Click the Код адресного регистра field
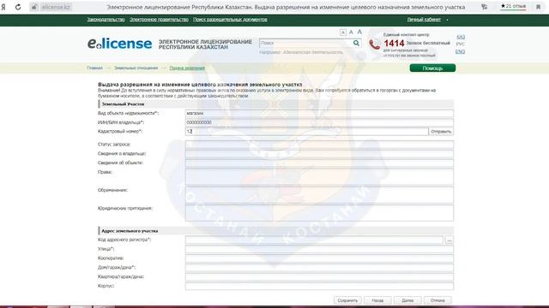The image size is (549, 308). pyautogui.click(x=314, y=240)
